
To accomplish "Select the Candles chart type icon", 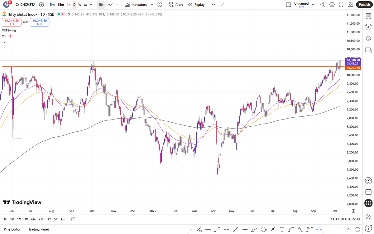I will click(100, 5).
